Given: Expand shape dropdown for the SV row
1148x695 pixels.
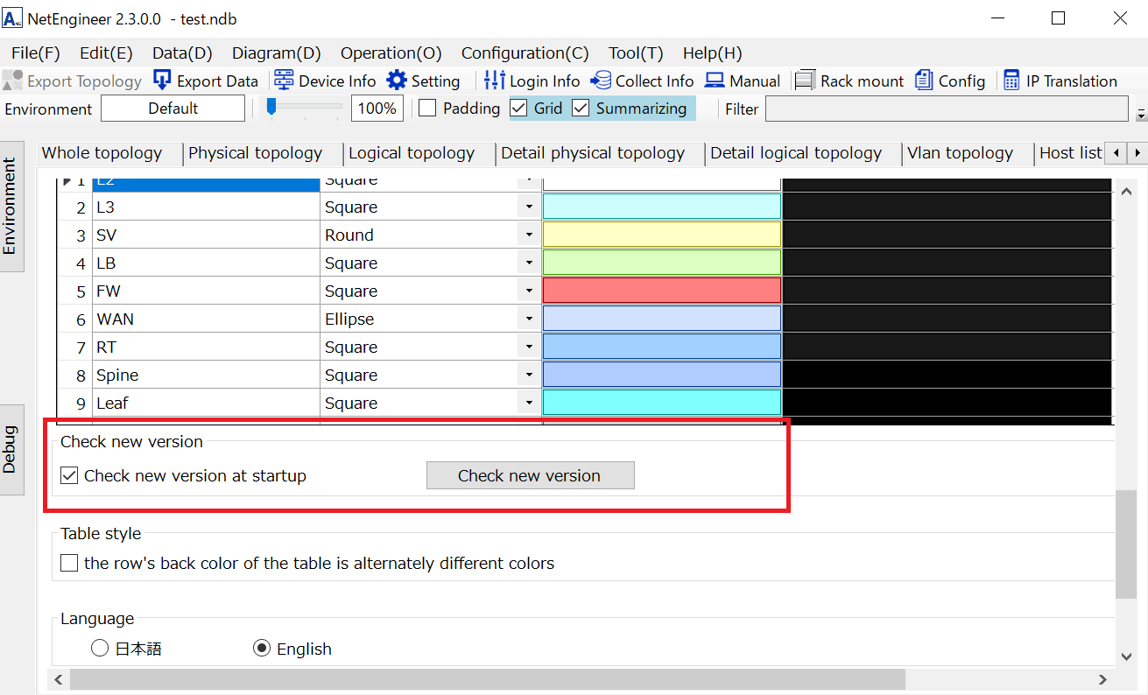Looking at the screenshot, I should [529, 235].
